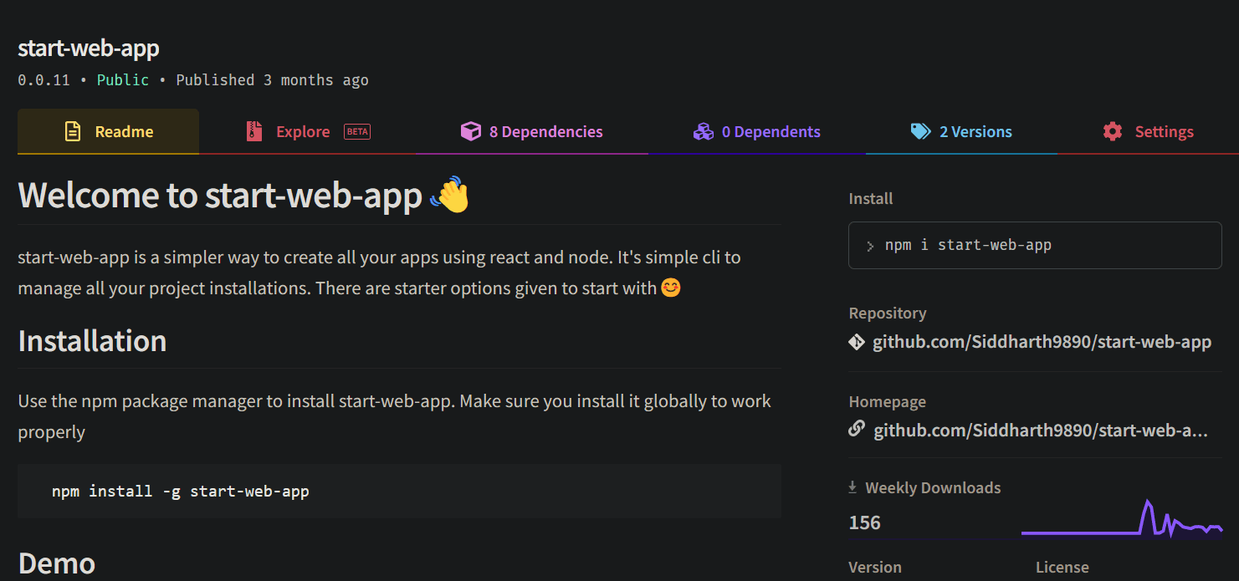The height and width of the screenshot is (581, 1239).
Task: Open the GitHub repository link
Action: coord(1042,342)
